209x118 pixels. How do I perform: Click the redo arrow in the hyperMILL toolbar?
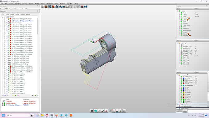coord(75,7)
